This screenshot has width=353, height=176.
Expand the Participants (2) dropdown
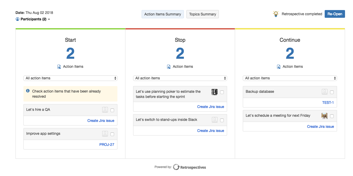click(x=33, y=19)
